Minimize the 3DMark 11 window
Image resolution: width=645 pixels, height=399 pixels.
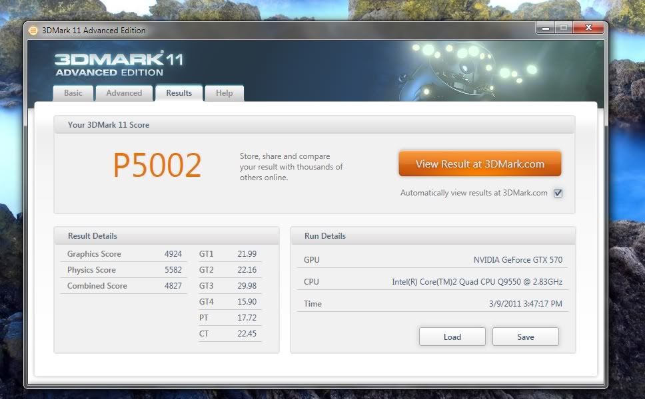pos(546,27)
